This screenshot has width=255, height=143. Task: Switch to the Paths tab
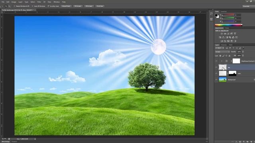coord(231,45)
